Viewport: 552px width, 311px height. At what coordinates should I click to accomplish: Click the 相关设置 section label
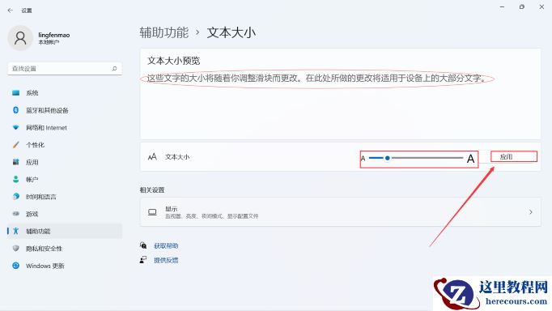pos(152,190)
